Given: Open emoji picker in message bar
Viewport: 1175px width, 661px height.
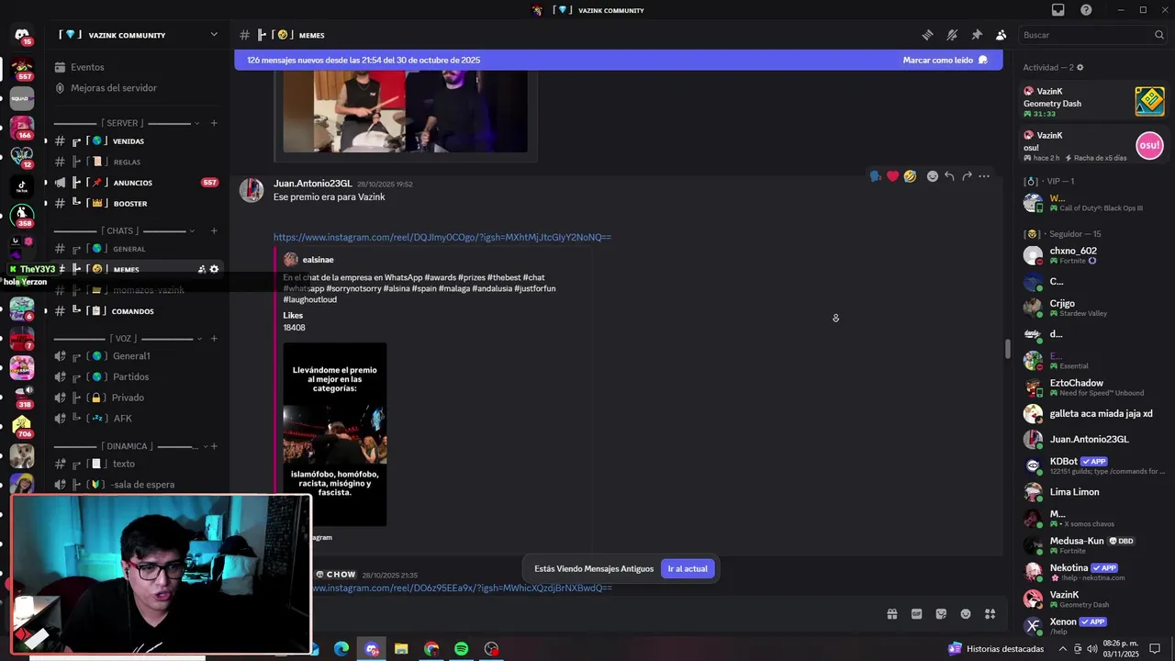Looking at the screenshot, I should (x=966, y=614).
